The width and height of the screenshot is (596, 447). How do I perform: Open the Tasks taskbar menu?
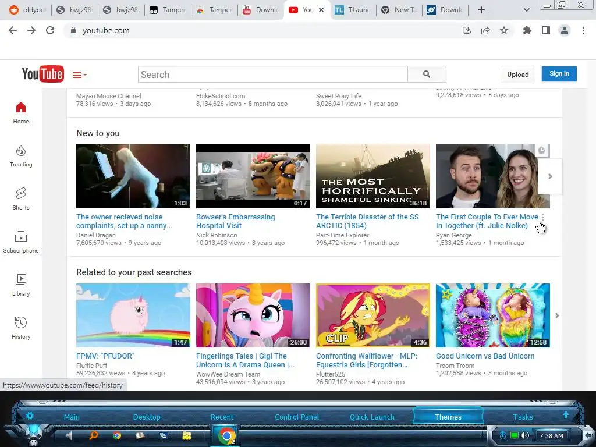click(x=523, y=417)
